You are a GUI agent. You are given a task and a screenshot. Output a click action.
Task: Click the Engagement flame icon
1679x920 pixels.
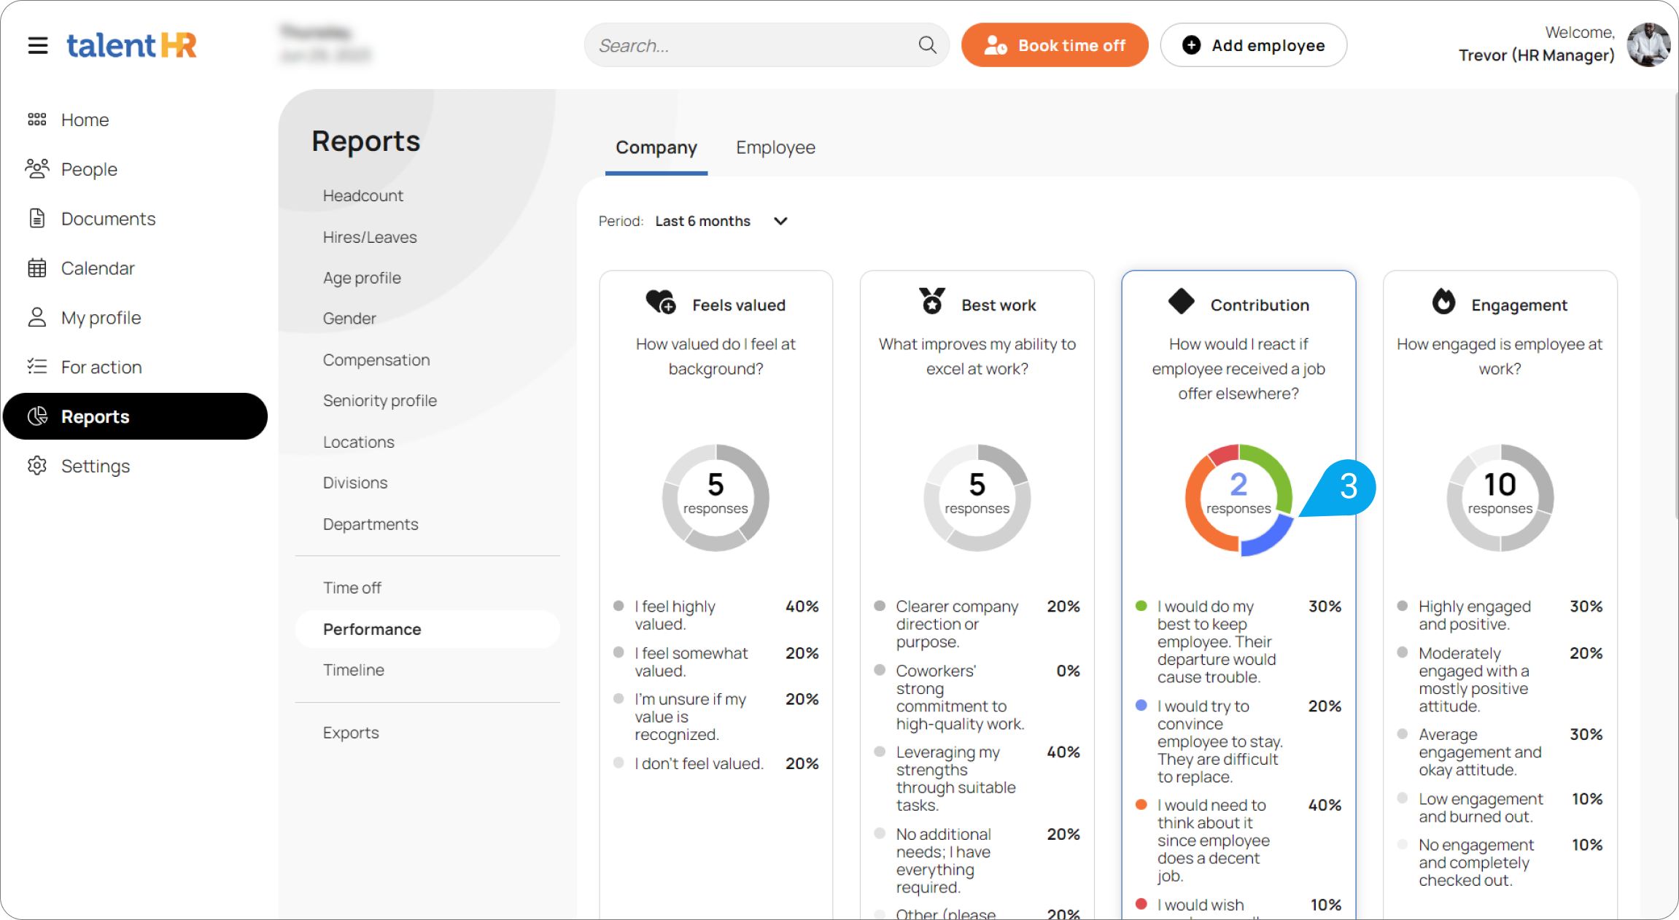(1443, 301)
